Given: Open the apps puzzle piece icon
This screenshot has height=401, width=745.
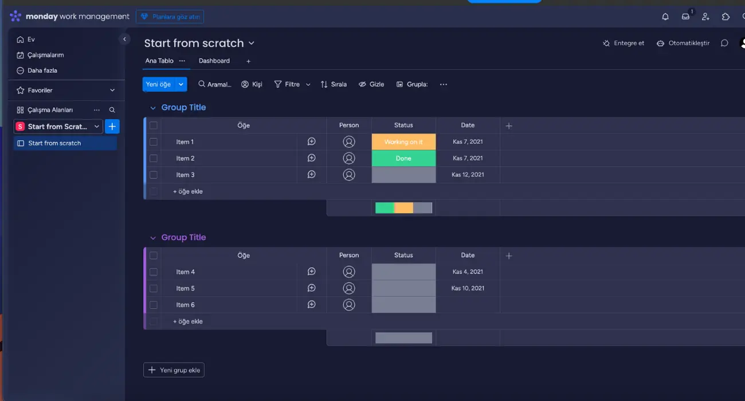Looking at the screenshot, I should pyautogui.click(x=726, y=17).
